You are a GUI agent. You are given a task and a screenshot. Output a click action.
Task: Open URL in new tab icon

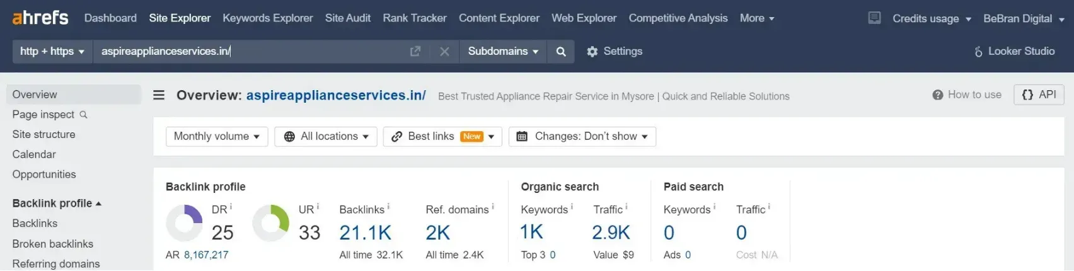[415, 51]
